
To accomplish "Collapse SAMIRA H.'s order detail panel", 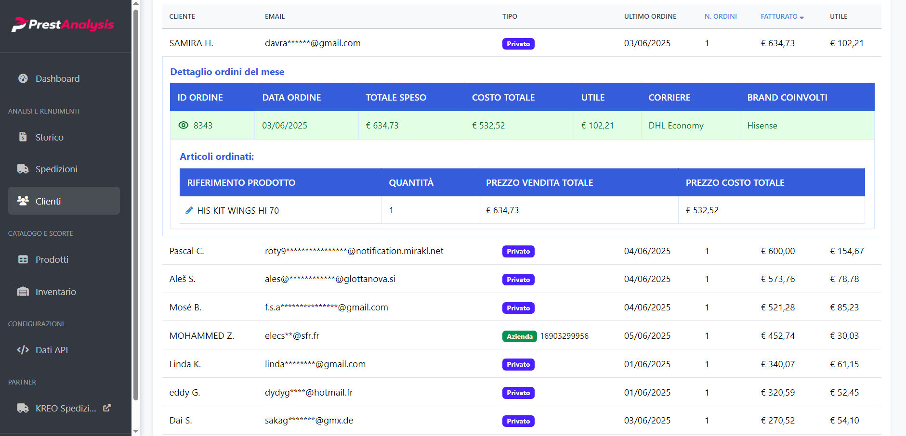I will point(192,43).
